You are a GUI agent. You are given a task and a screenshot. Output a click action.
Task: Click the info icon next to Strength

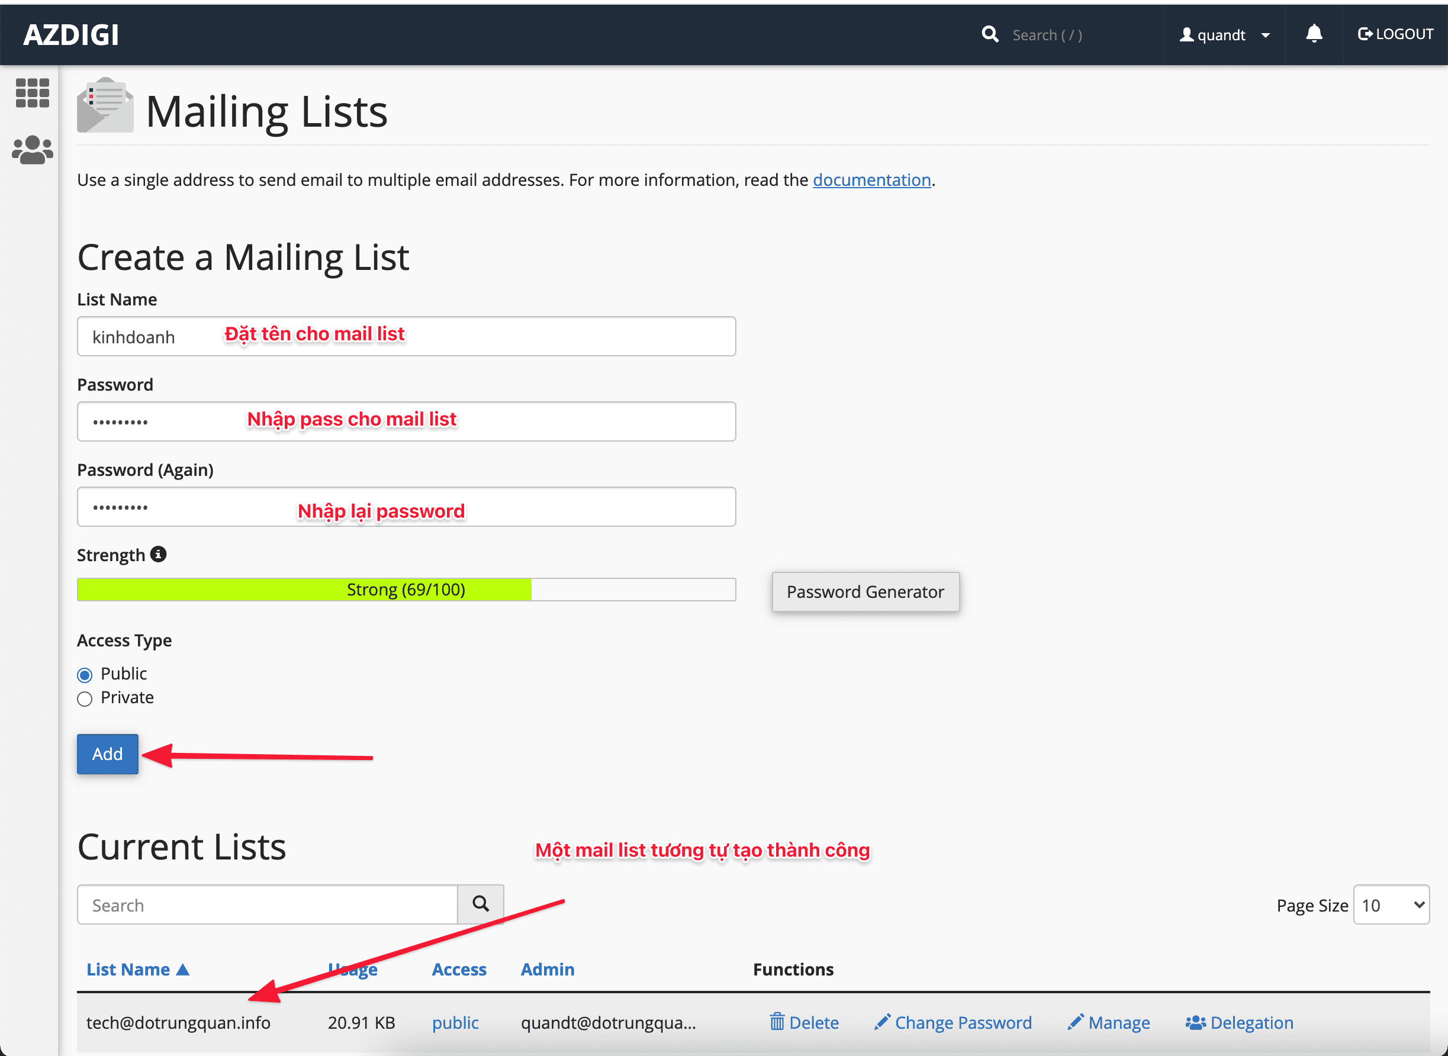point(159,553)
